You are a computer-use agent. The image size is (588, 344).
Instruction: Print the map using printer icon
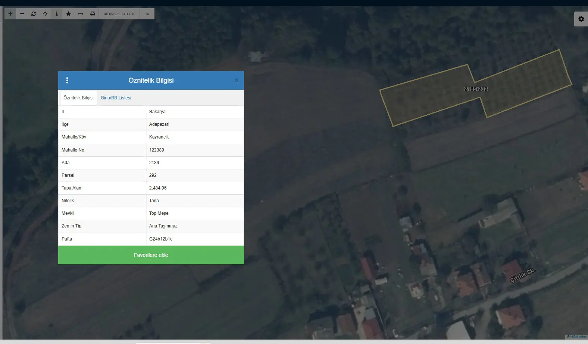click(x=93, y=14)
